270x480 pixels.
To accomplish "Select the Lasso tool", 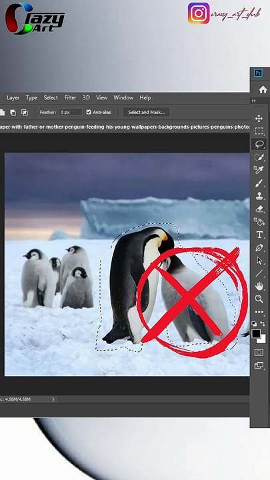I will 259,144.
